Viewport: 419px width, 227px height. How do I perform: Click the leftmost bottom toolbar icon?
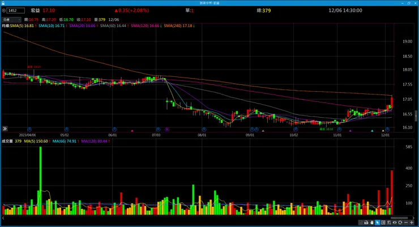(361, 222)
